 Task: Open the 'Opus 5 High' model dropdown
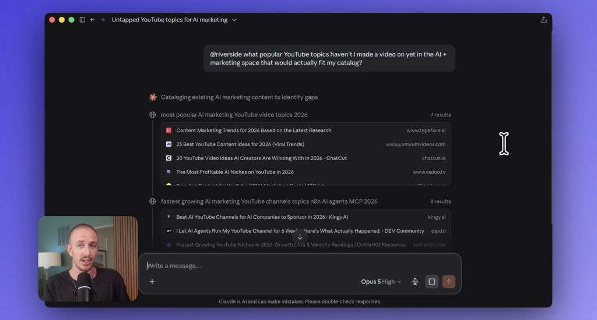pos(381,282)
